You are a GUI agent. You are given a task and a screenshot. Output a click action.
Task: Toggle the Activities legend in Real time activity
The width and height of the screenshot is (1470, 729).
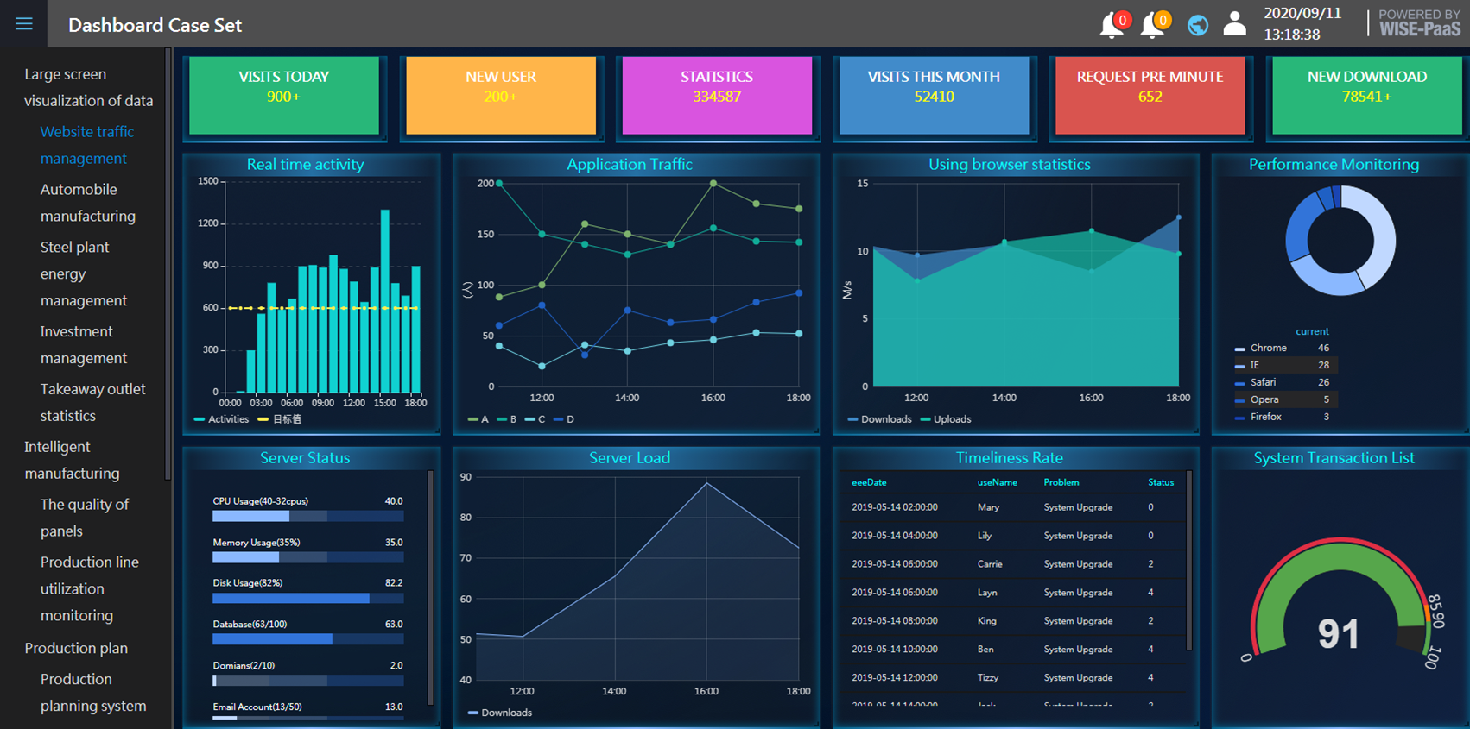click(221, 419)
